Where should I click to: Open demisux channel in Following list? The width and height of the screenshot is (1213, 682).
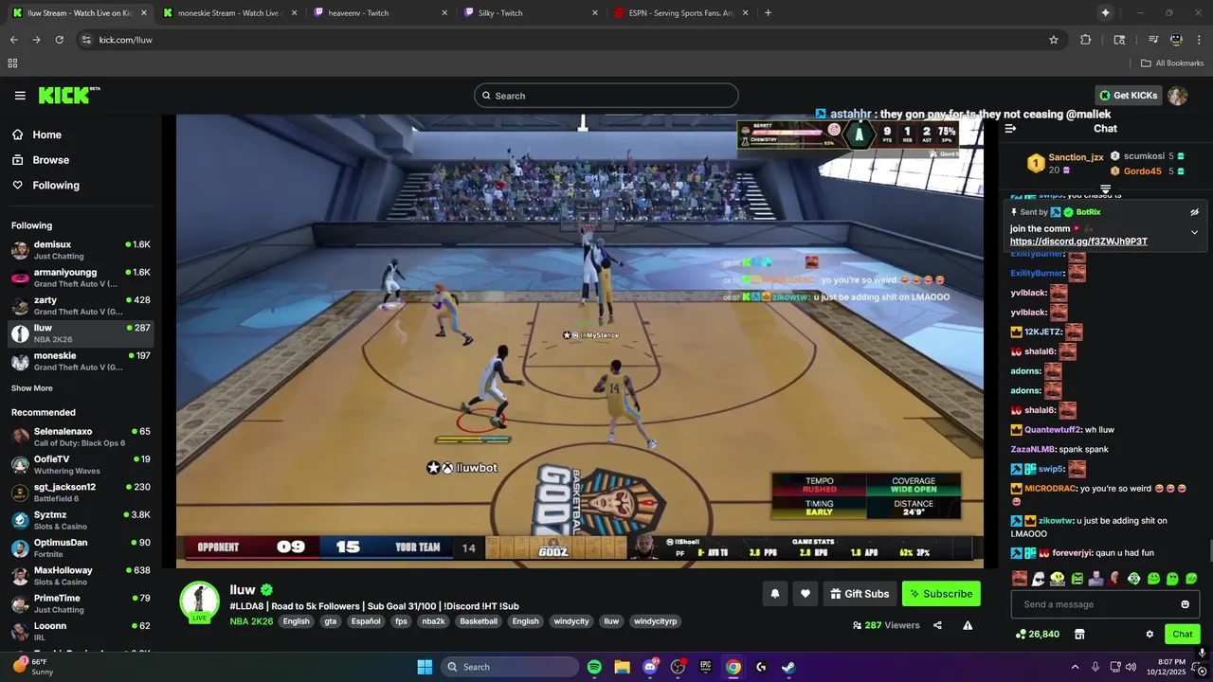pos(81,250)
